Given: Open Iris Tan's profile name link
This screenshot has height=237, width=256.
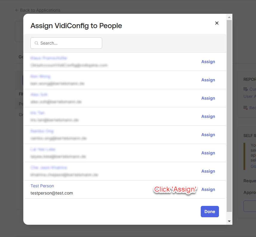Looking at the screenshot, I should (38, 113).
